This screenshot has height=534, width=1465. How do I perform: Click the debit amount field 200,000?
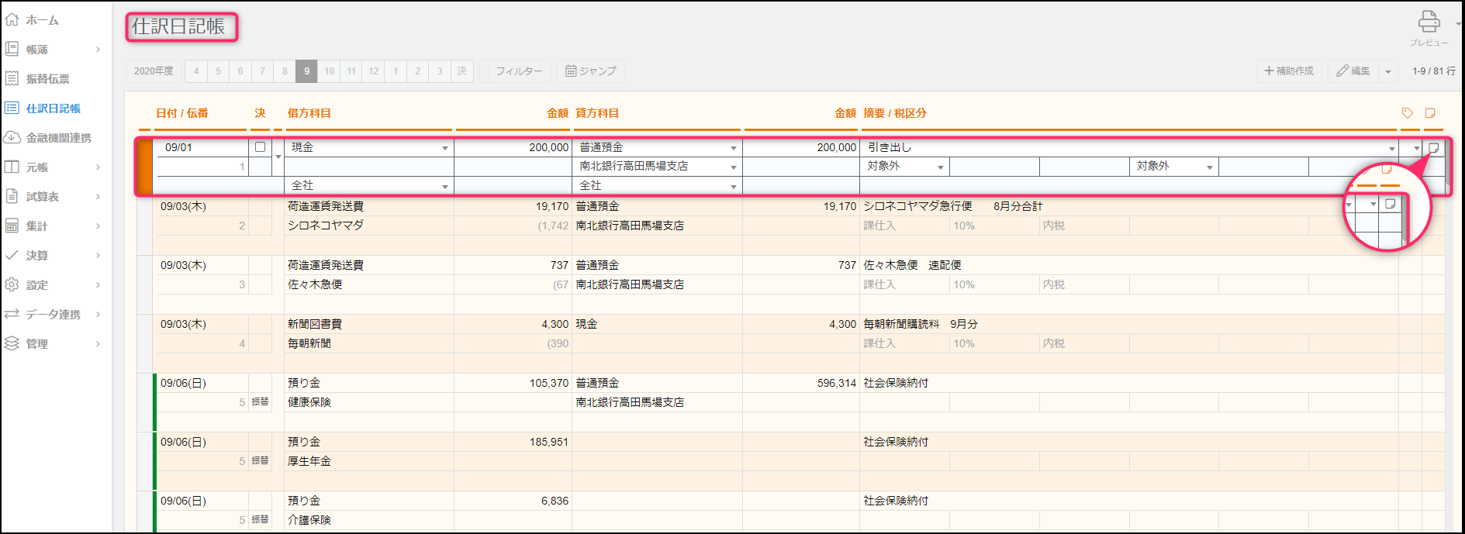513,147
